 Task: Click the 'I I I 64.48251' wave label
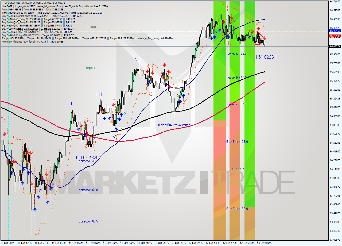(x=88, y=157)
